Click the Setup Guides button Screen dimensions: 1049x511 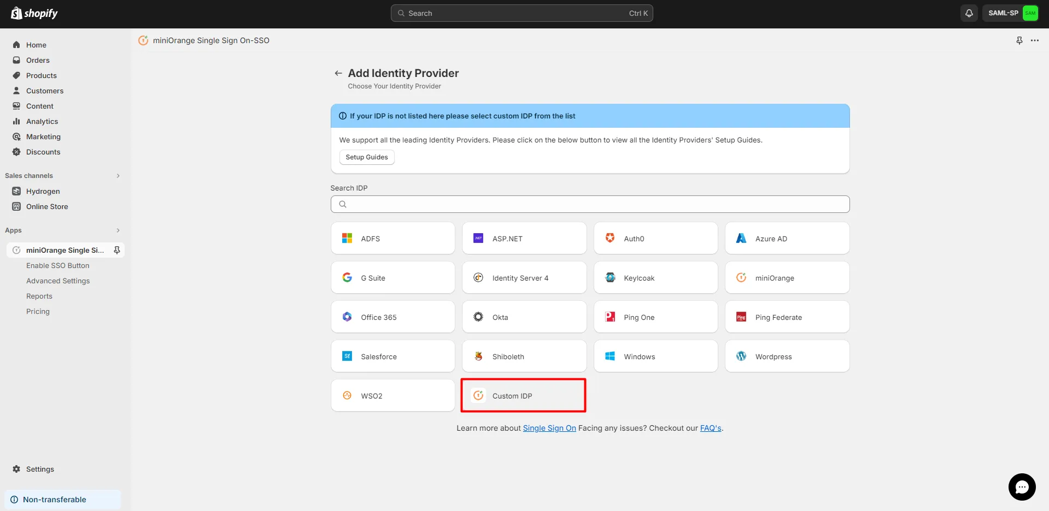(367, 157)
